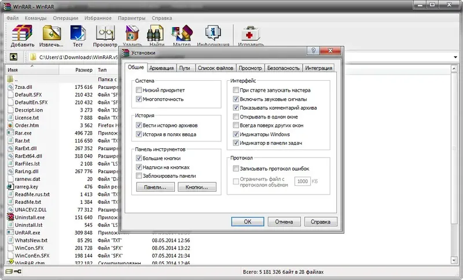The height and width of the screenshot is (280, 463).
Task: Go up one folder level icon
Action: (13, 57)
